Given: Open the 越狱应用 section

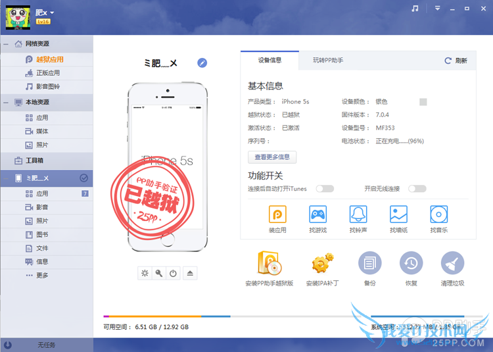Looking at the screenshot, I should pos(47,59).
